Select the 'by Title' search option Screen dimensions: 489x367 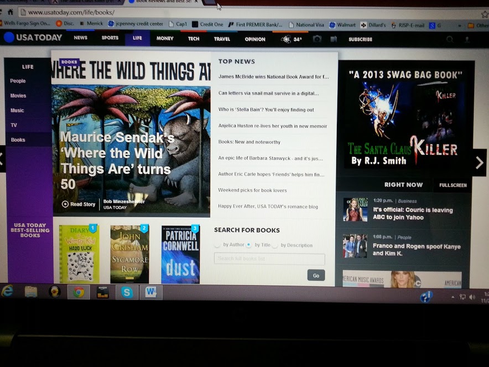pos(248,245)
